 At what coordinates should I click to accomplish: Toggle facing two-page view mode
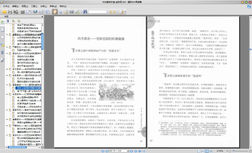point(207,151)
